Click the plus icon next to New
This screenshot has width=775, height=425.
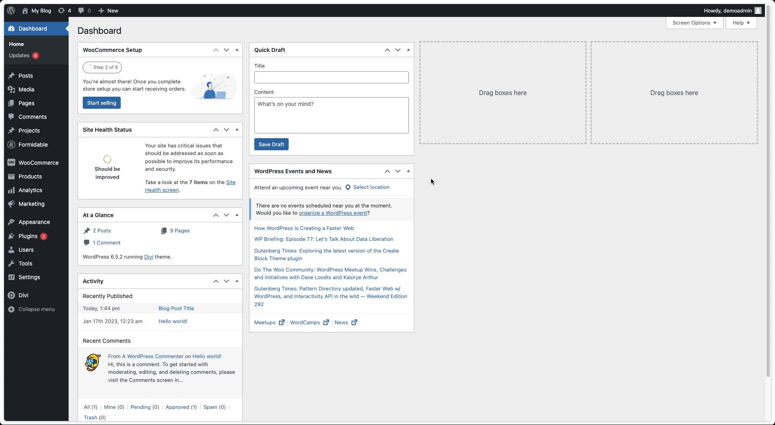[x=101, y=10]
